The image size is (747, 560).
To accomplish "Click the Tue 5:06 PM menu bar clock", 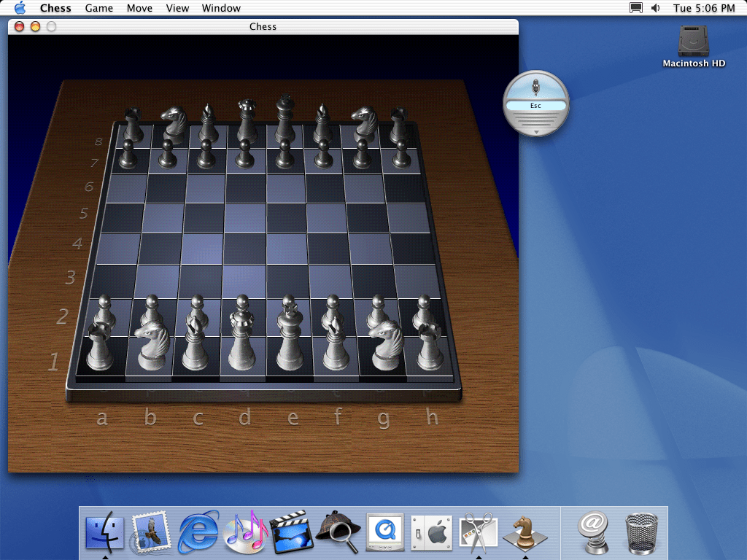I will pyautogui.click(x=704, y=8).
